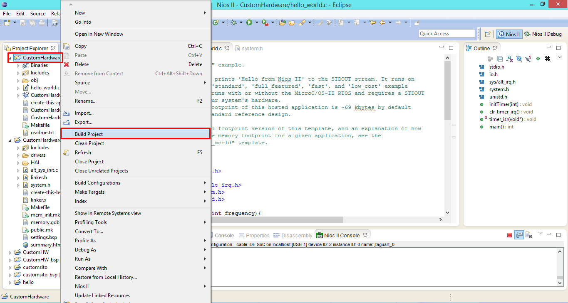Click the Sort alphabetically icon in Outline

(509, 59)
